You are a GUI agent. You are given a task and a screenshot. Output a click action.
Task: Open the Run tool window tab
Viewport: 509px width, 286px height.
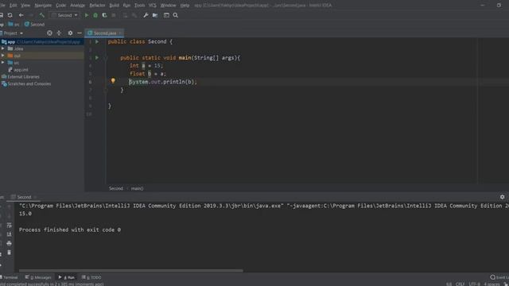67,277
